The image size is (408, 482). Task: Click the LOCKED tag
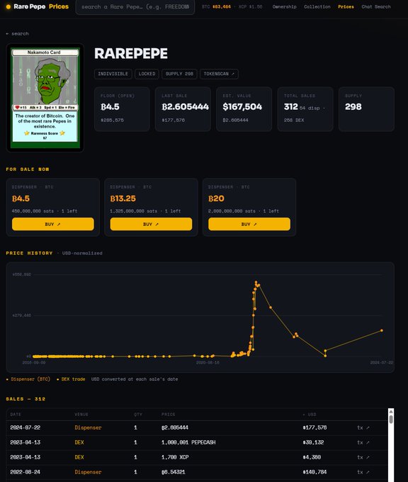point(147,74)
